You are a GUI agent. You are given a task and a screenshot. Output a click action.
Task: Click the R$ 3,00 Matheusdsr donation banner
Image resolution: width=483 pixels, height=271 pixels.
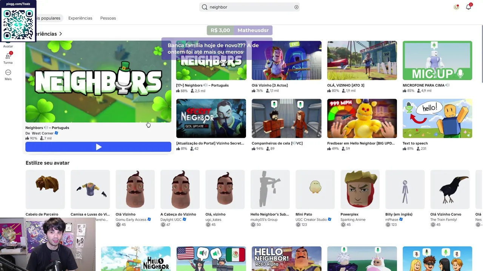[x=240, y=30]
